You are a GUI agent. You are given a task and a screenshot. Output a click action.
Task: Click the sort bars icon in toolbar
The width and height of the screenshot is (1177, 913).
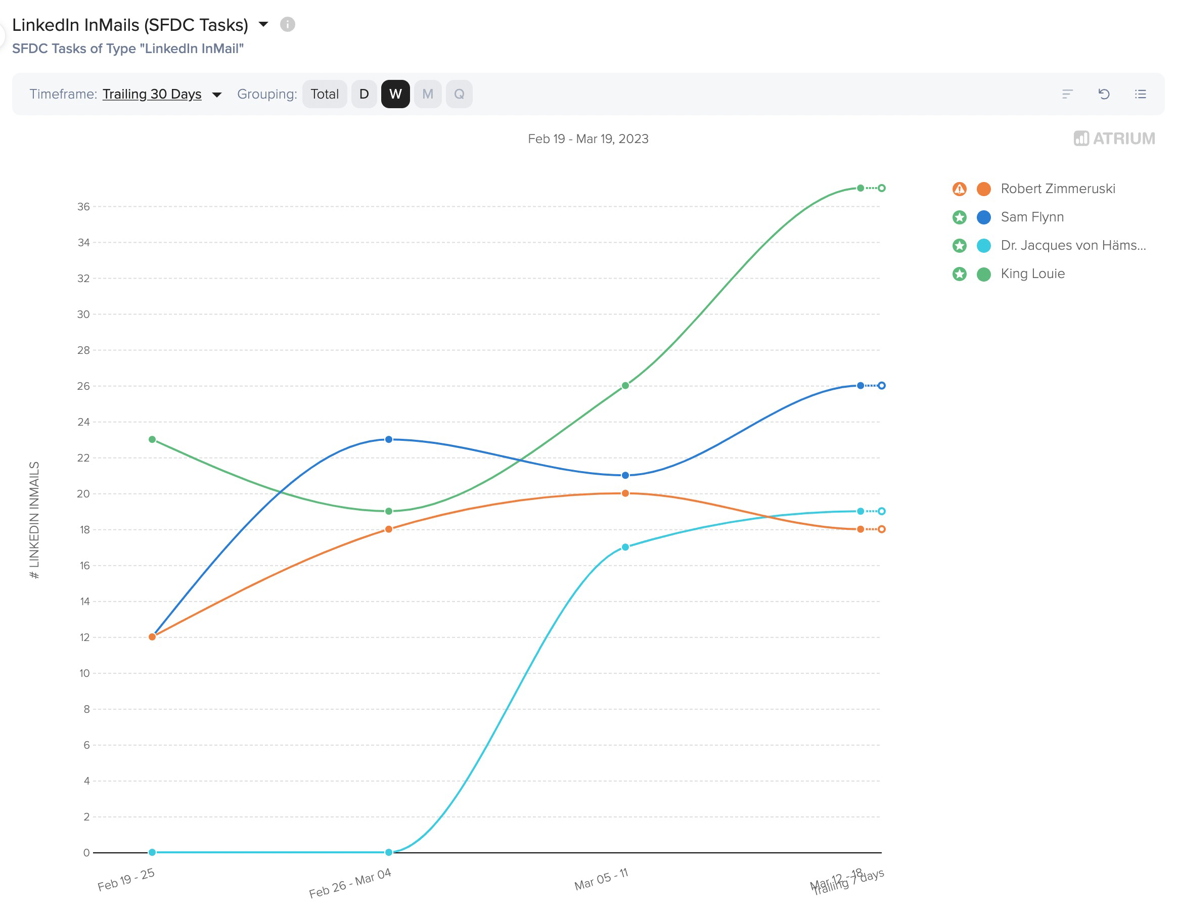pyautogui.click(x=1067, y=95)
